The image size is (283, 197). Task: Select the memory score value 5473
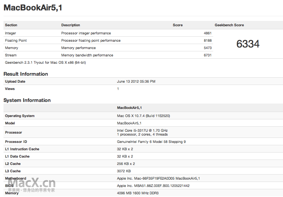pyautogui.click(x=207, y=48)
